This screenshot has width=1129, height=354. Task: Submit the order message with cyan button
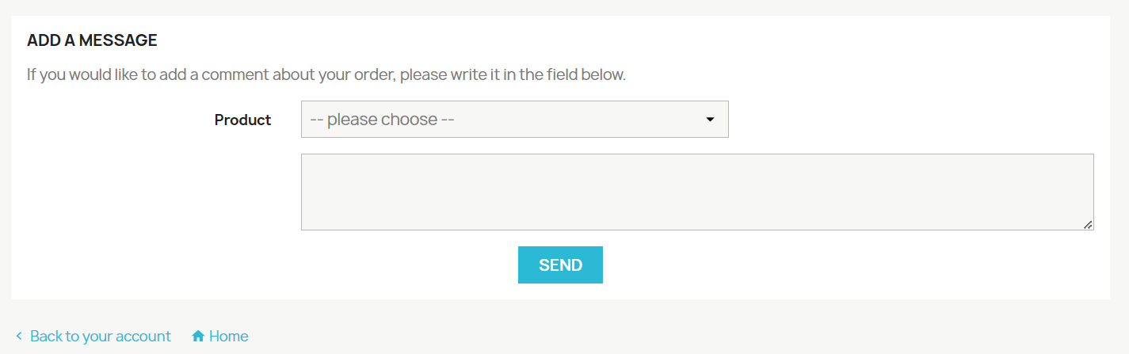560,265
